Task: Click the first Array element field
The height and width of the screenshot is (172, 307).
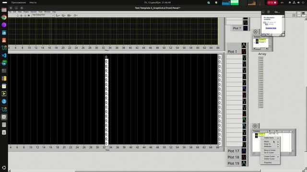Action: coord(261,58)
